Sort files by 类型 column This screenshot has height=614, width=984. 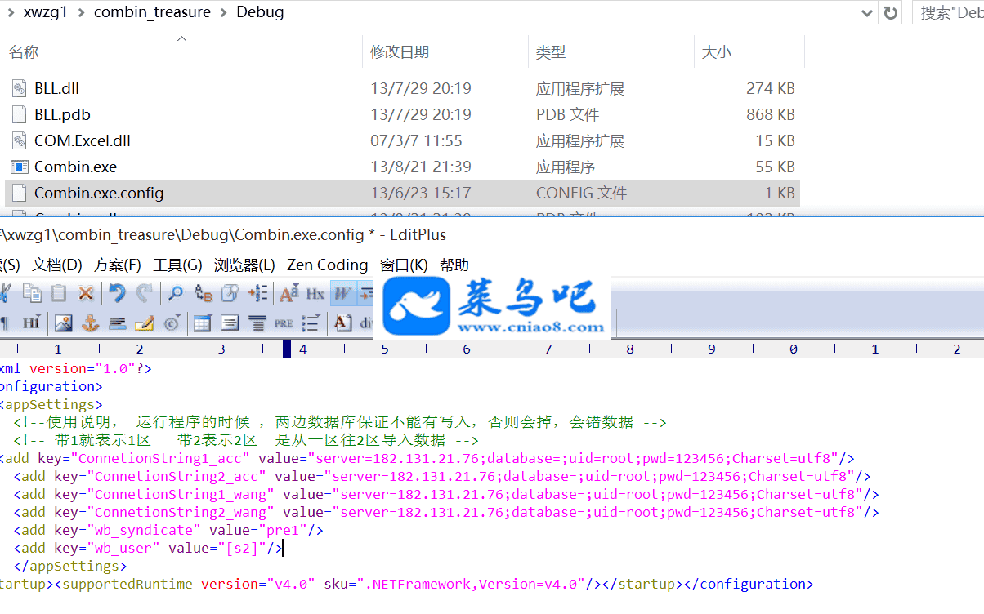[x=551, y=51]
